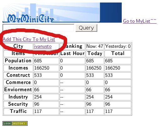This screenshot has width=160, height=128.
Task: Click the Last Hour column header
Action: (72, 53)
